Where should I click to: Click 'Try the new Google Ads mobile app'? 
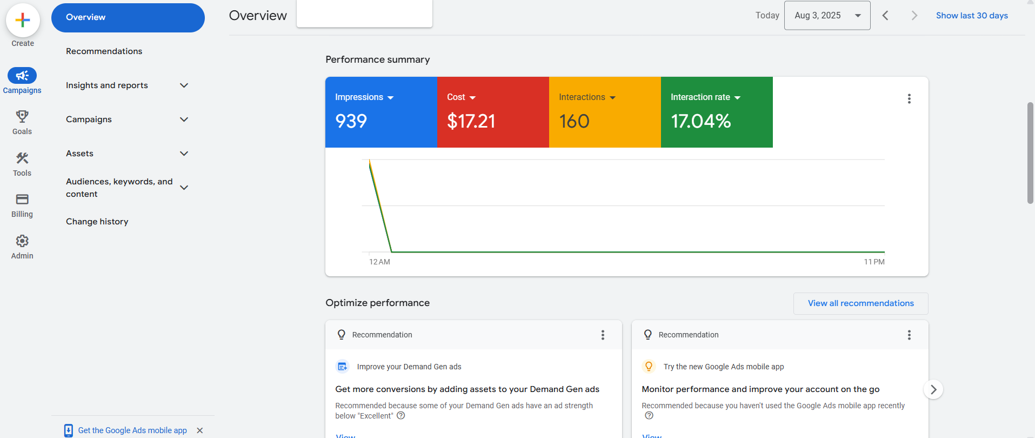[724, 367]
